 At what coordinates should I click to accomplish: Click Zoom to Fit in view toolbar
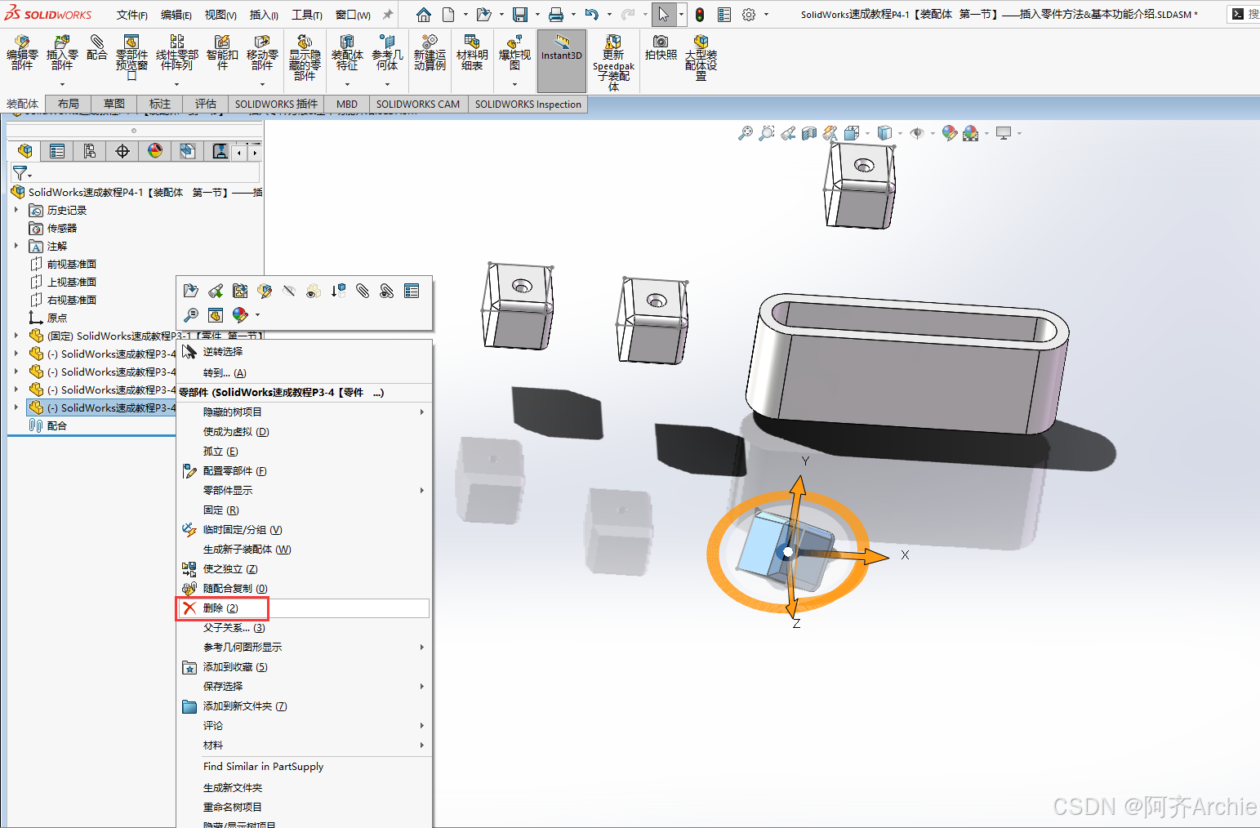(x=745, y=133)
